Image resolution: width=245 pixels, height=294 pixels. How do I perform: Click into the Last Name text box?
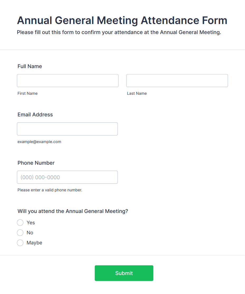[x=177, y=80]
